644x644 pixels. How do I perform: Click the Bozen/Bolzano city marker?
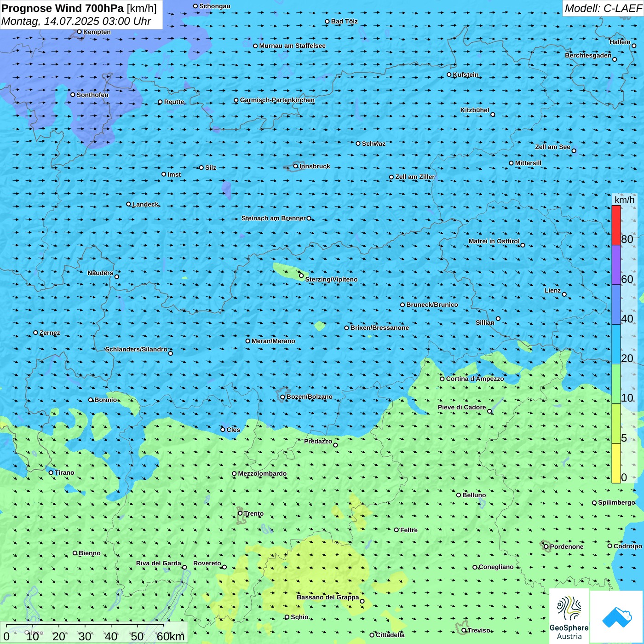pyautogui.click(x=282, y=397)
